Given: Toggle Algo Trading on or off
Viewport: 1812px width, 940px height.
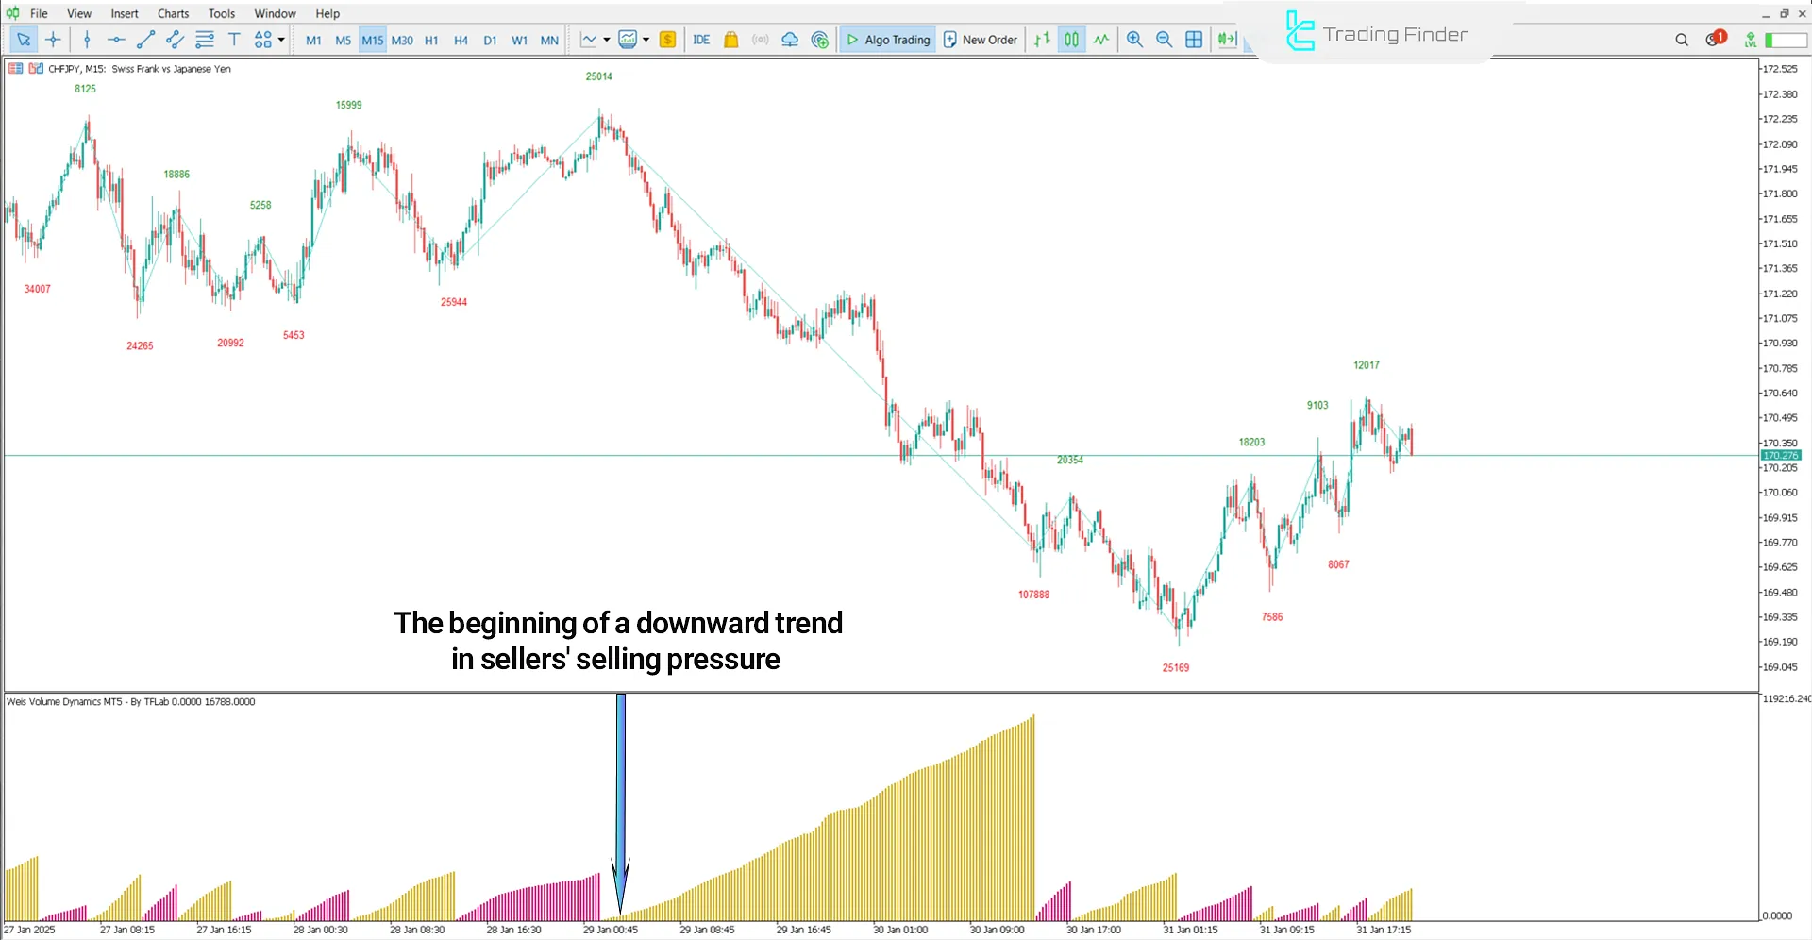Looking at the screenshot, I should click(887, 40).
